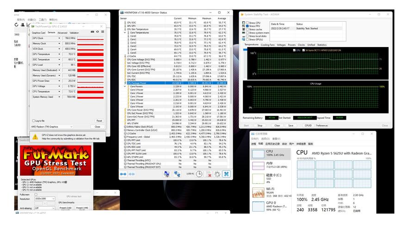
Task: Click Stop button in AIDA64 stability test
Action: click(x=260, y=126)
